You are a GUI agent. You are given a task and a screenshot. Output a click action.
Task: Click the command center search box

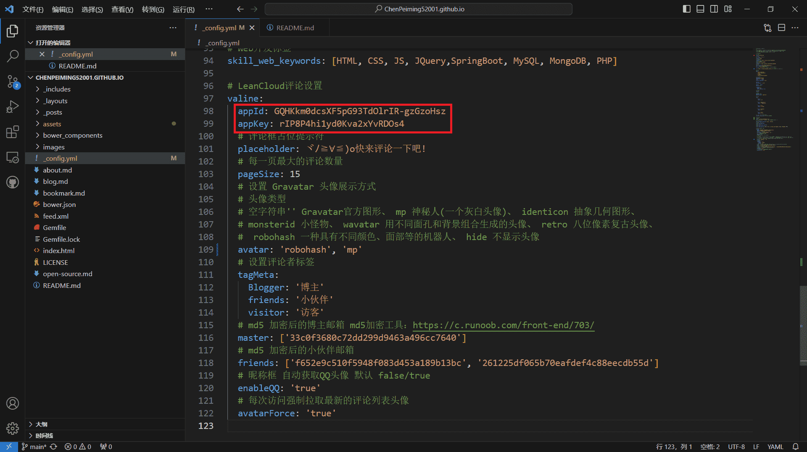tap(419, 9)
